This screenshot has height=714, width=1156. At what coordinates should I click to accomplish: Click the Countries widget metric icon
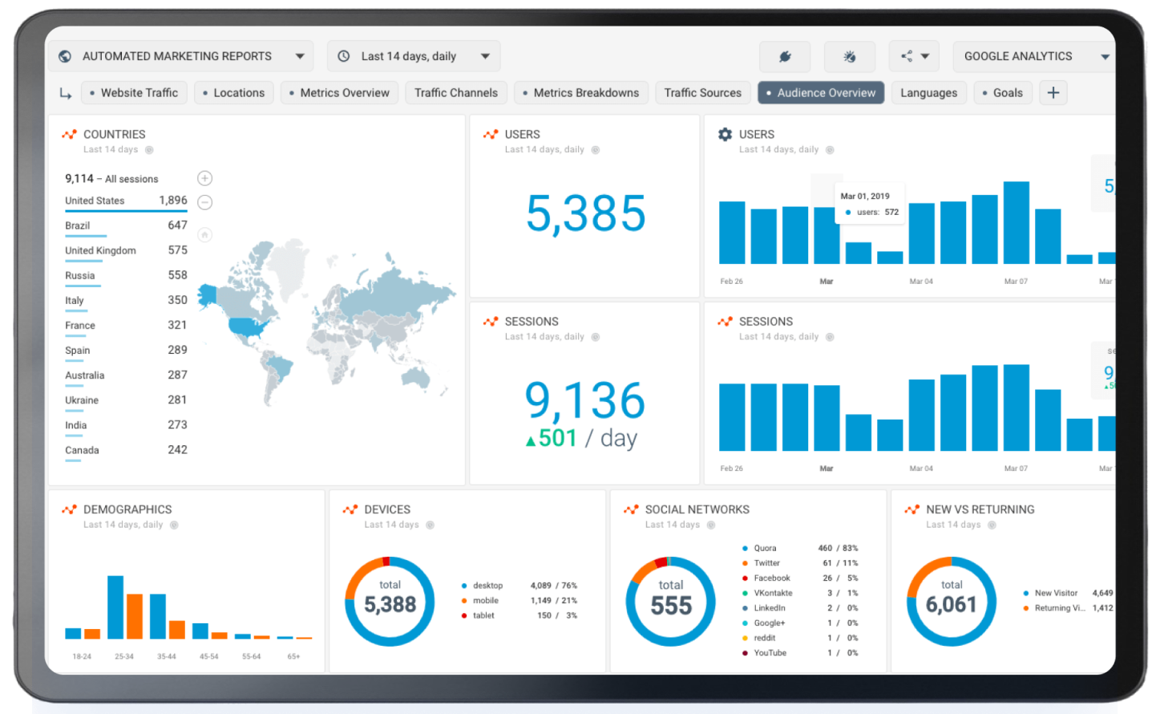pyautogui.click(x=70, y=135)
